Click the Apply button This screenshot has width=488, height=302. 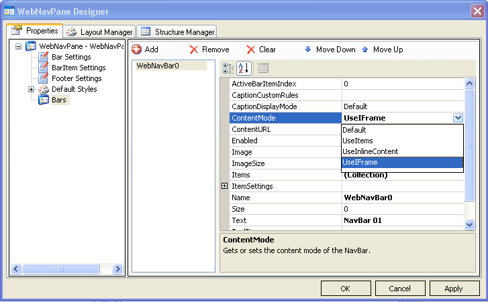point(453,289)
